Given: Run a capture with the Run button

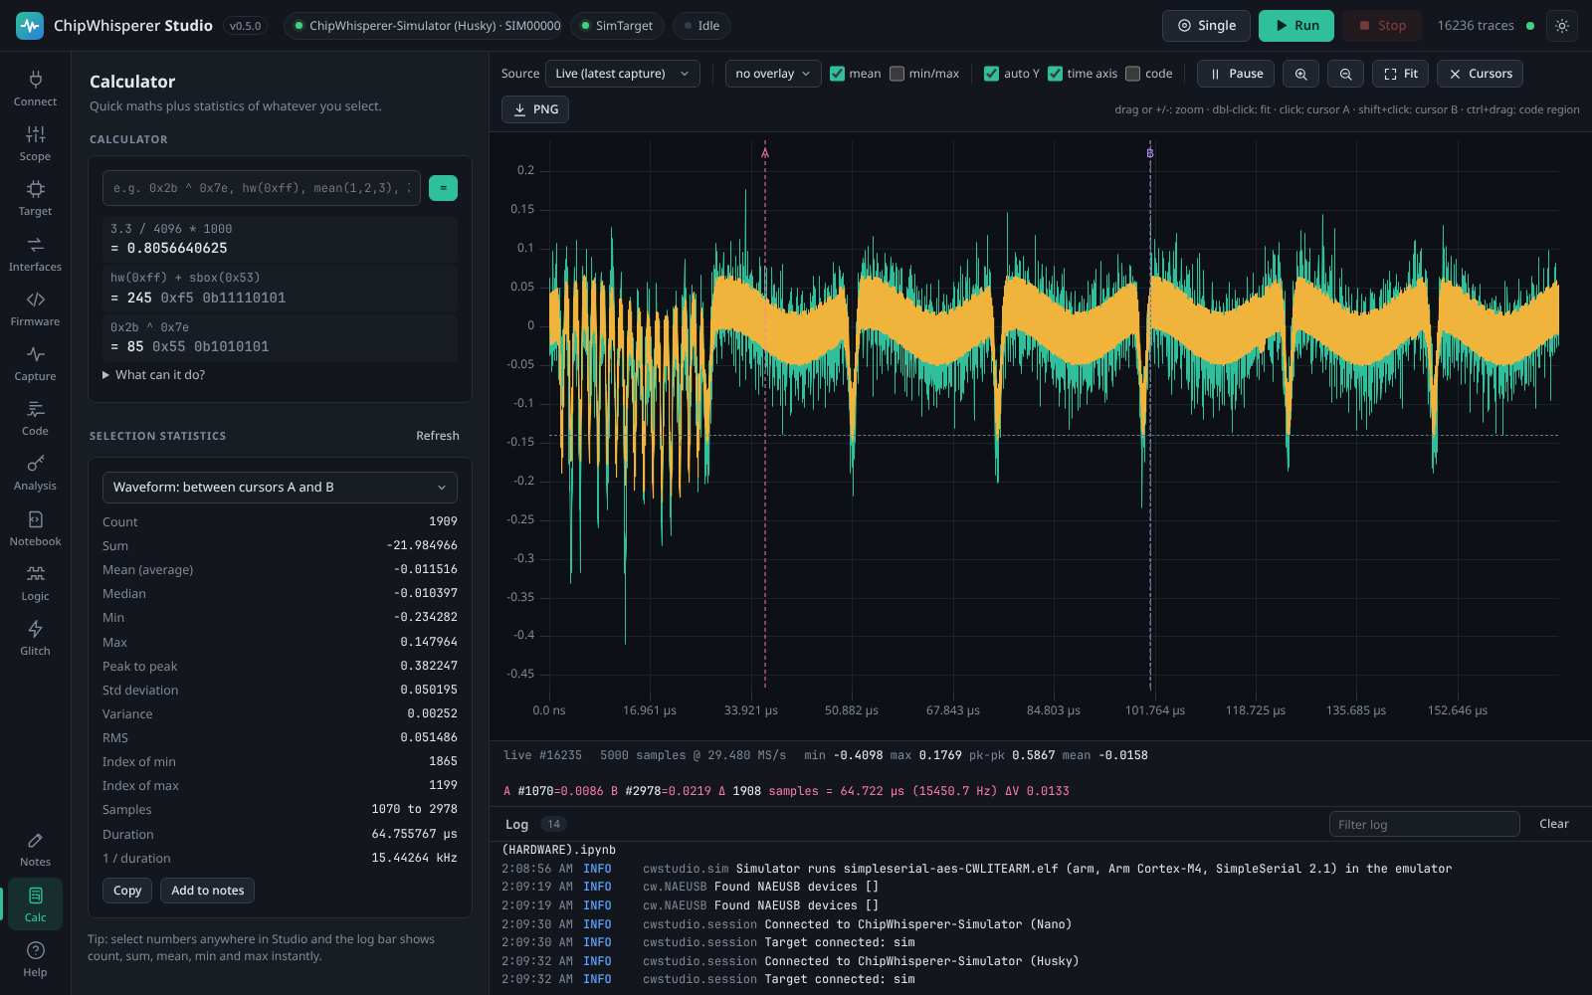Looking at the screenshot, I should 1296,26.
